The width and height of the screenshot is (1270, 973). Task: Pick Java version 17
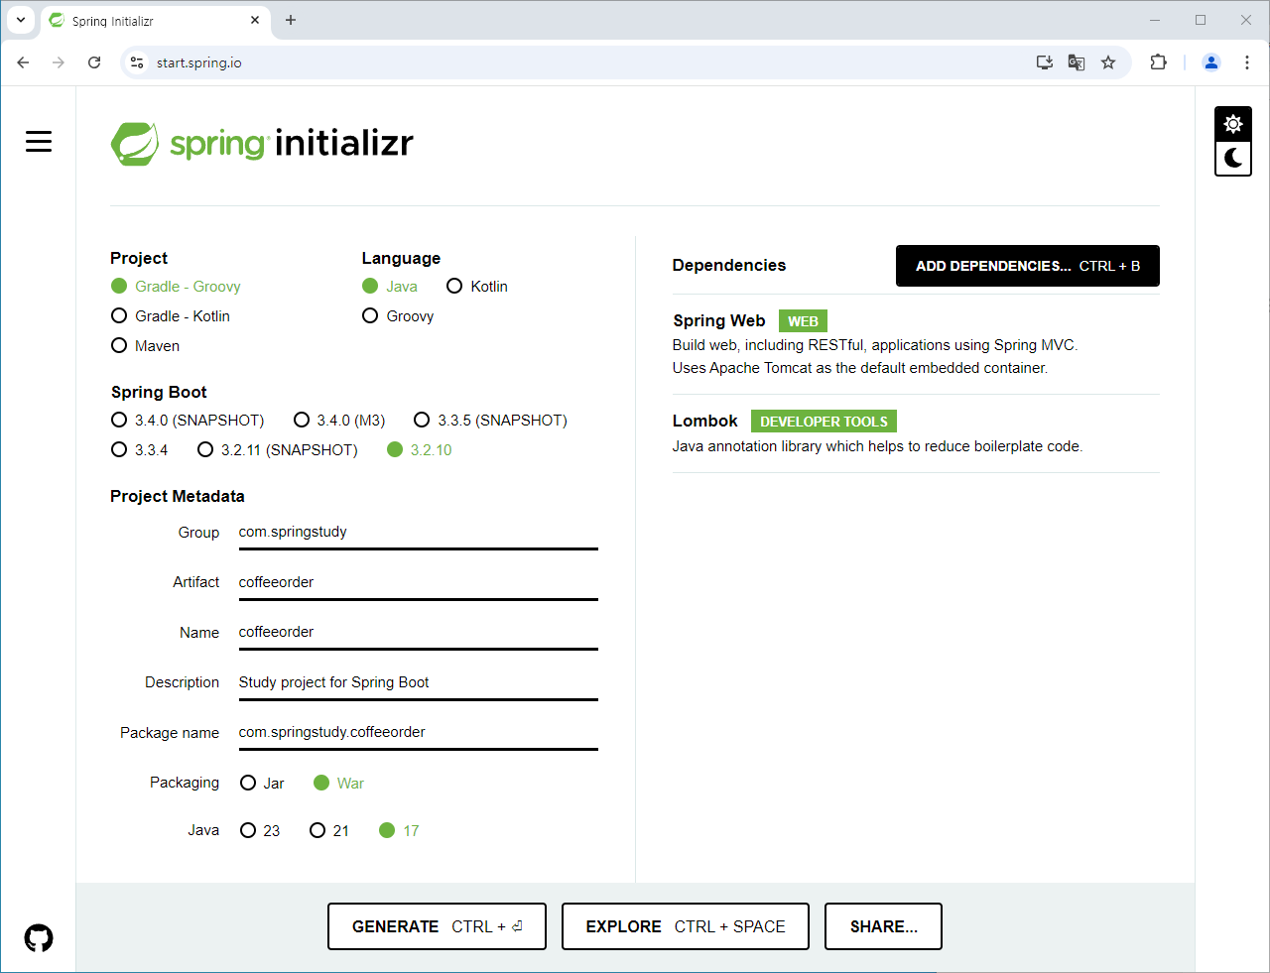[x=399, y=831]
